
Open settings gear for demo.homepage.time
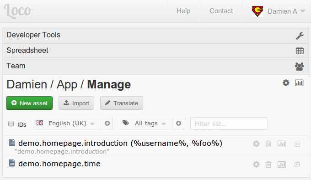click(x=256, y=165)
